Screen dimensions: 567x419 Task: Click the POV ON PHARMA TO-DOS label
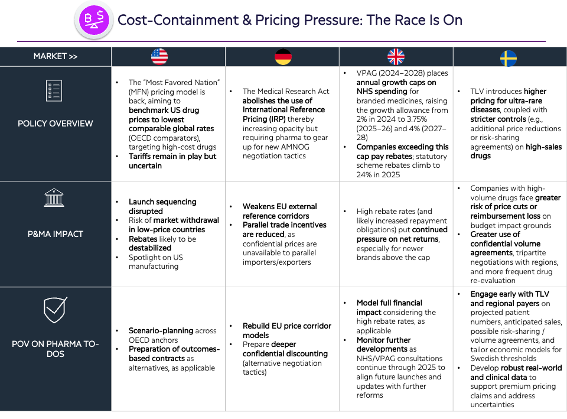coord(56,349)
